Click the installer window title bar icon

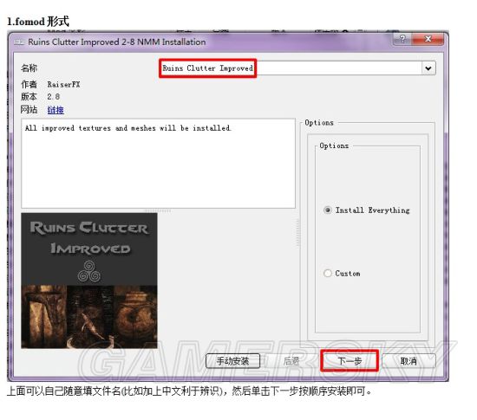(x=19, y=42)
